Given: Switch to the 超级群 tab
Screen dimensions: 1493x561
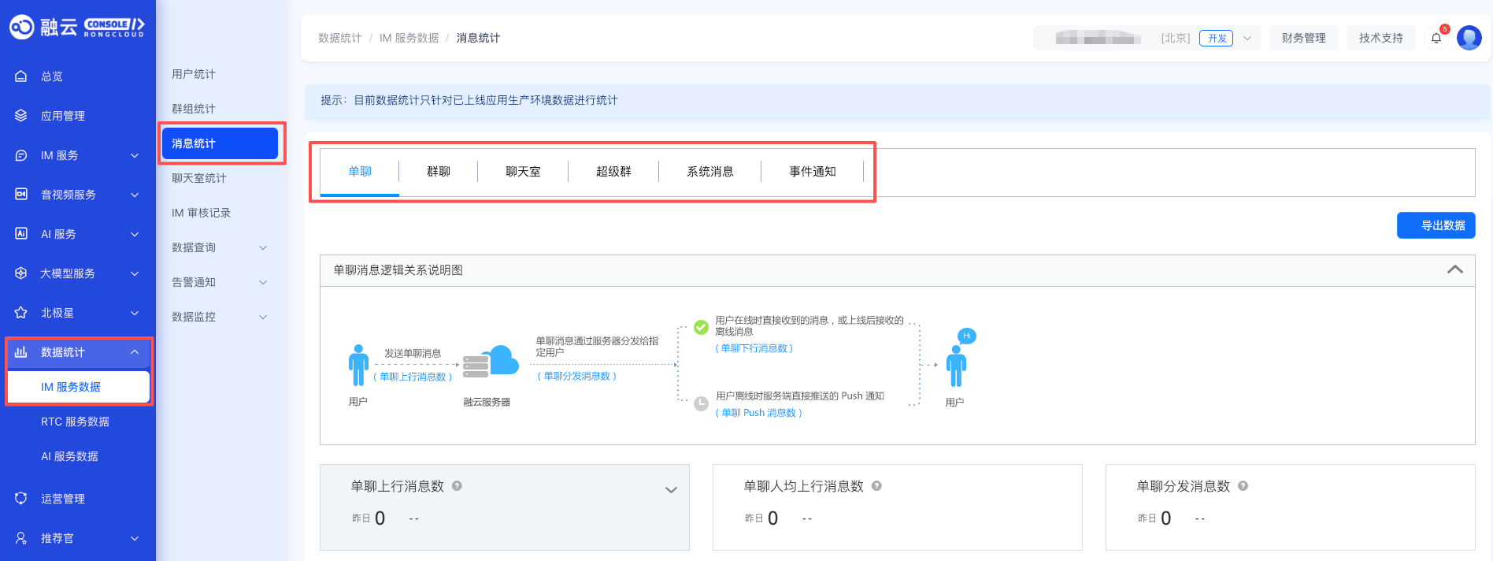Looking at the screenshot, I should point(613,172).
